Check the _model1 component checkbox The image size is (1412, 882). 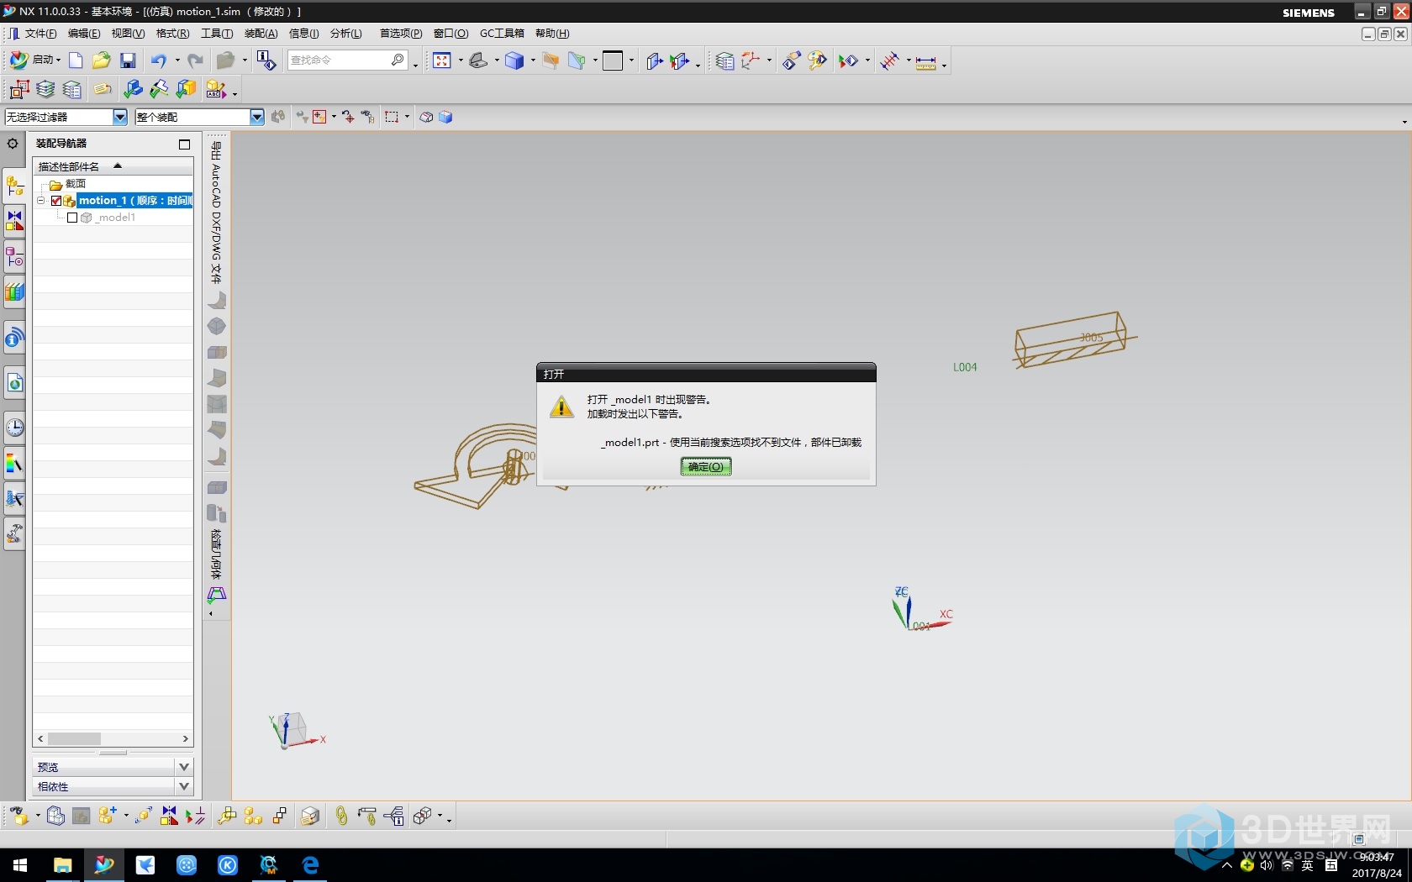72,218
